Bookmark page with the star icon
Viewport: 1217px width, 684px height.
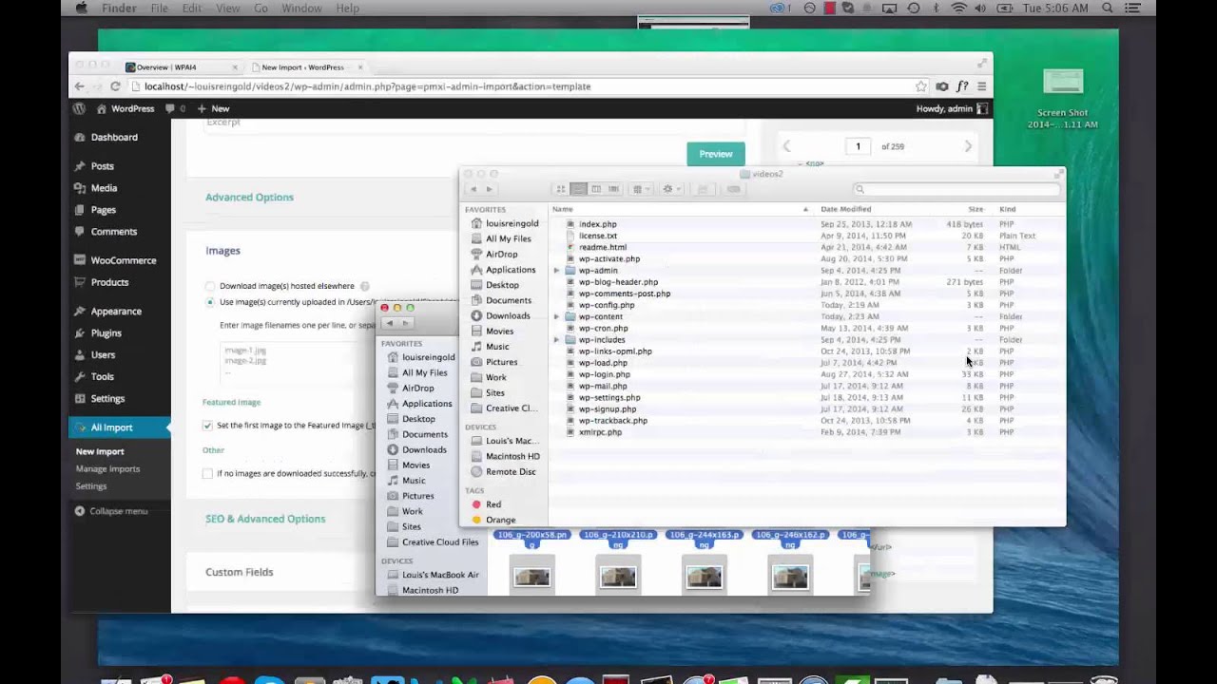point(921,86)
